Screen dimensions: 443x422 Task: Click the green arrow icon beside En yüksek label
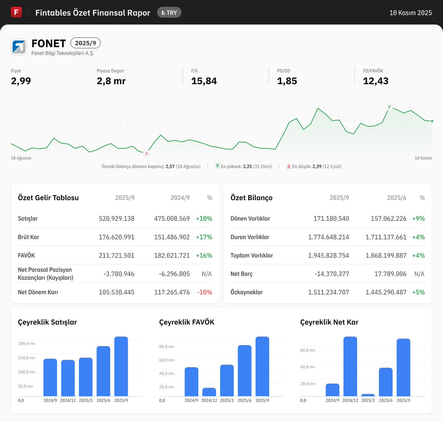[217, 166]
